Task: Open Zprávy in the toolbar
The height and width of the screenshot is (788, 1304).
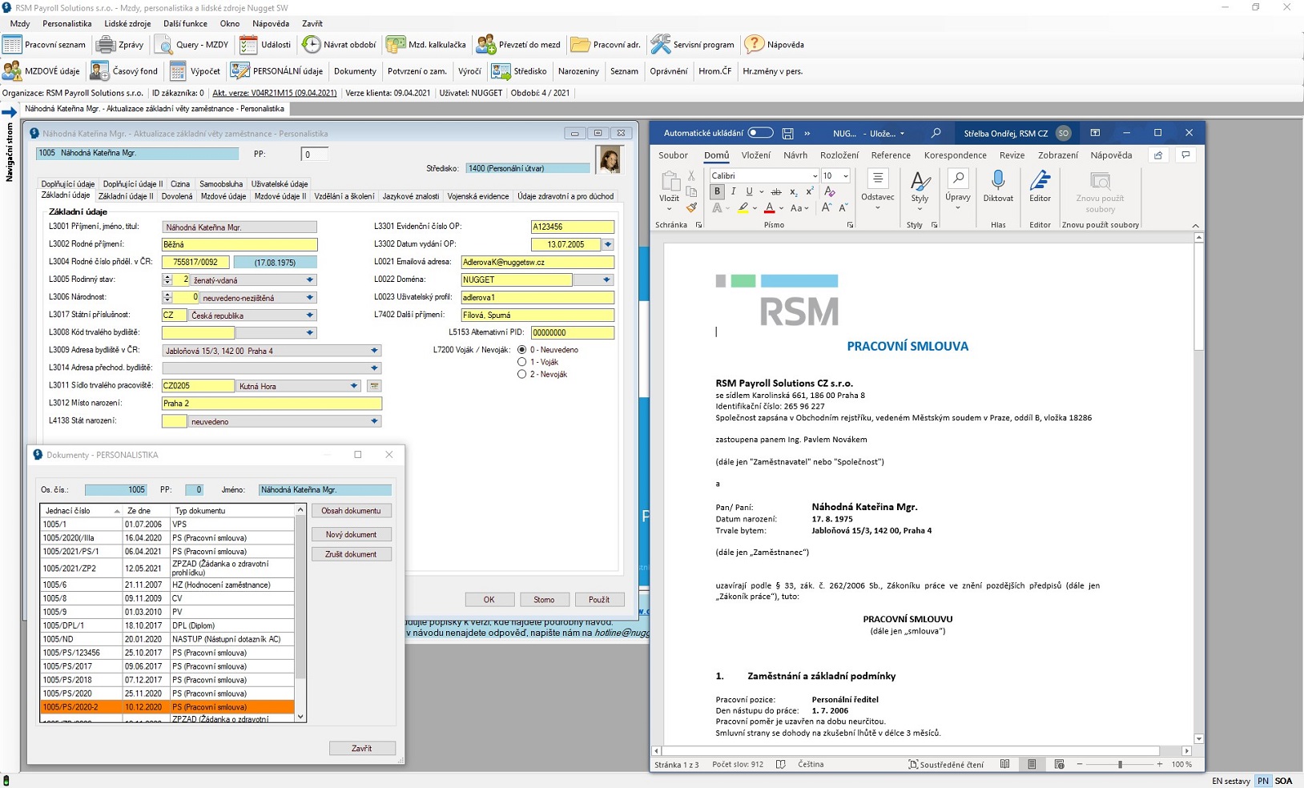Action: click(x=120, y=45)
